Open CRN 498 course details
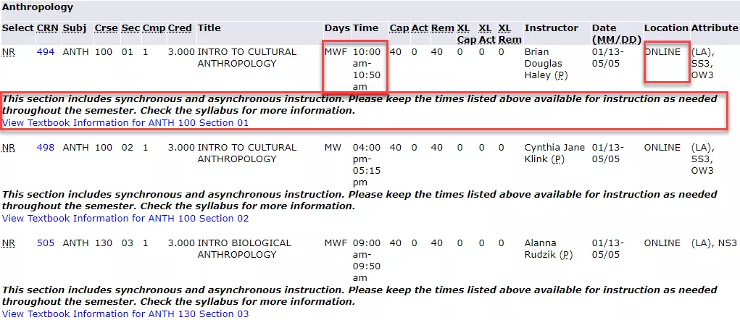 pyautogui.click(x=46, y=148)
